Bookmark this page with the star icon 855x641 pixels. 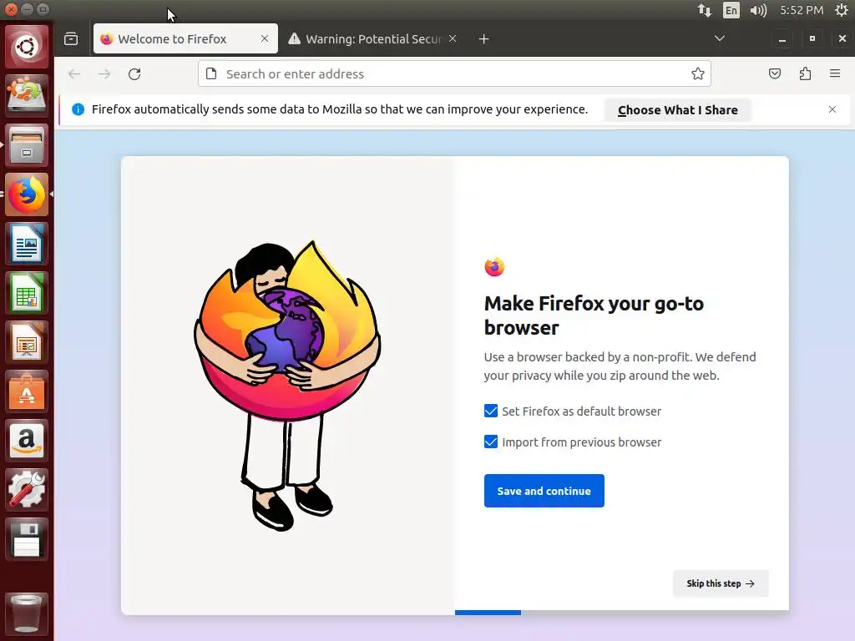click(697, 73)
